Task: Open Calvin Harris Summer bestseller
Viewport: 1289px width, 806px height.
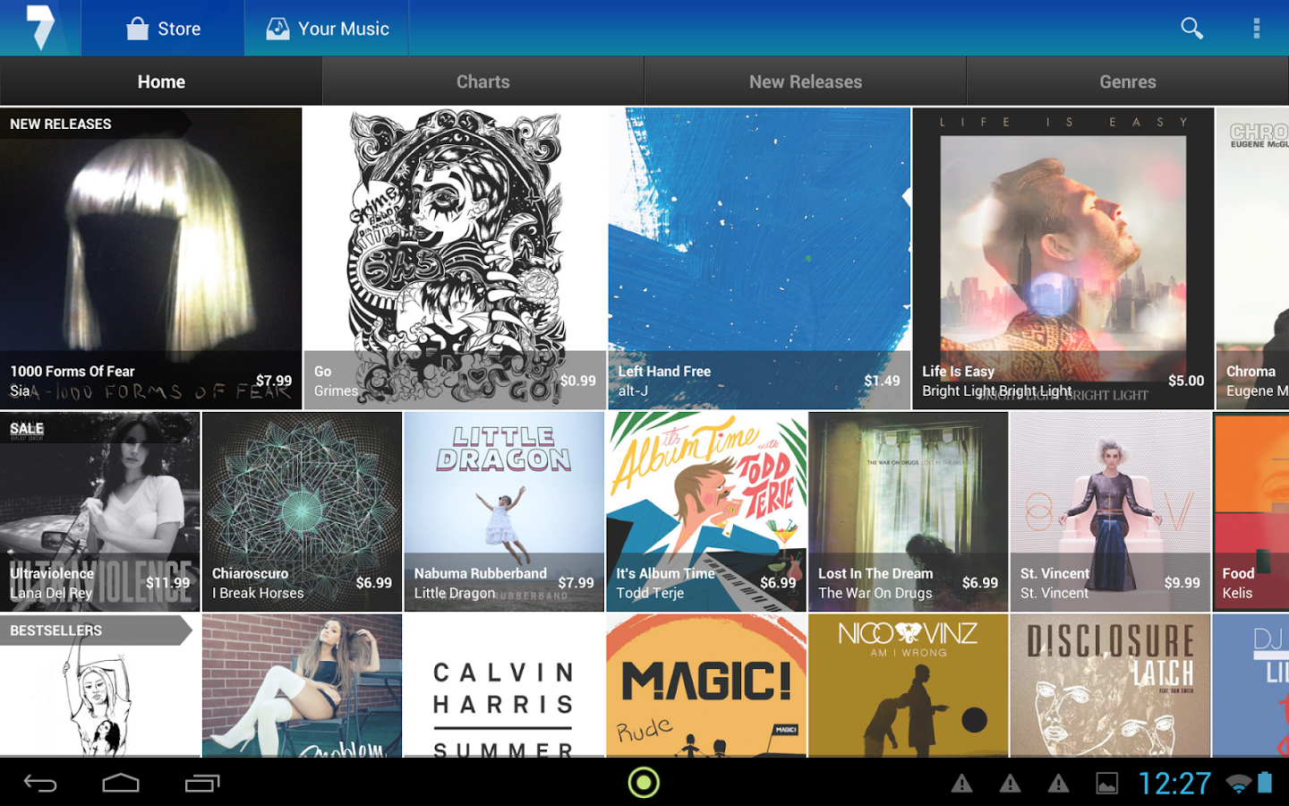Action: [504, 686]
